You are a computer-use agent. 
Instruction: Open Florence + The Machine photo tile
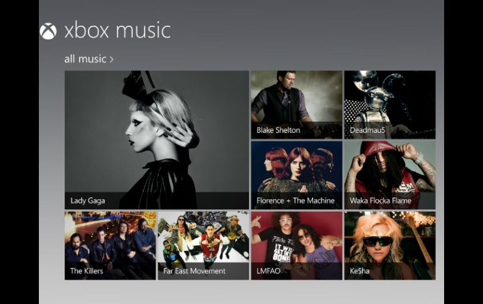coord(296,167)
